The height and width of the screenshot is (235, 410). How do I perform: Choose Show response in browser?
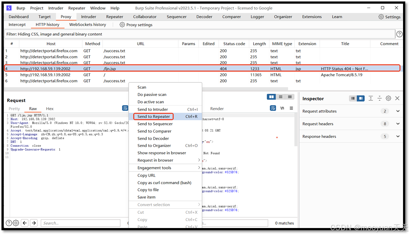(166, 153)
